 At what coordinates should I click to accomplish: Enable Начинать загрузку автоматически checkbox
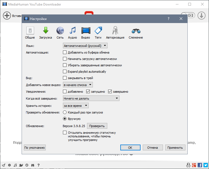click(65, 59)
